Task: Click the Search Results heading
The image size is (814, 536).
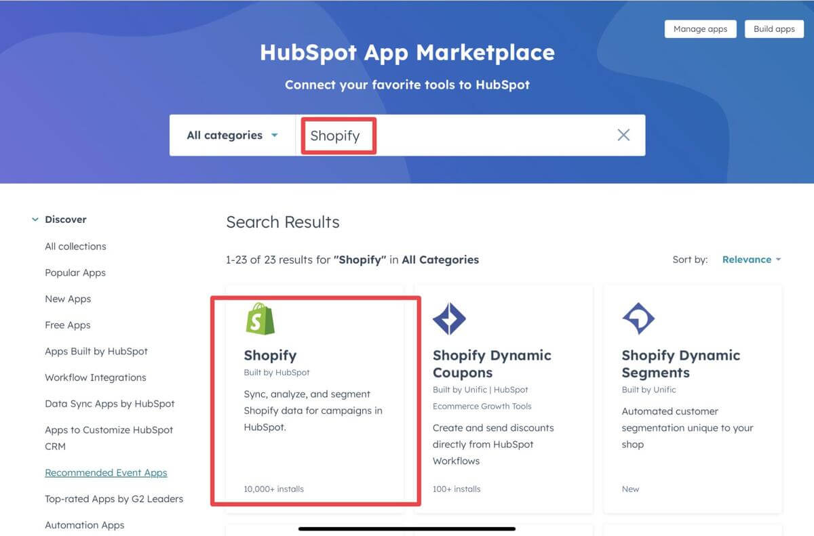Action: [283, 222]
